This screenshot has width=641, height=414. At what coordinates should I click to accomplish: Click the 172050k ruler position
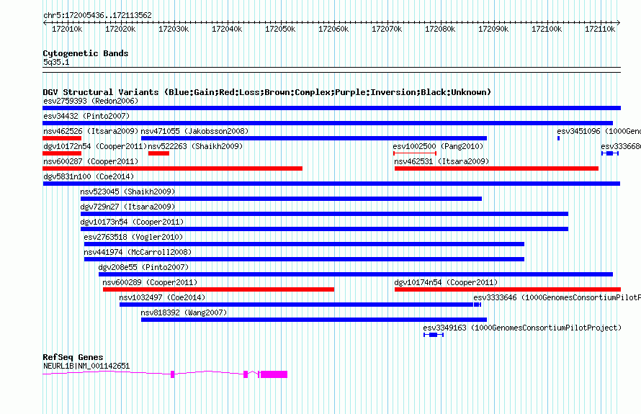tap(280, 29)
